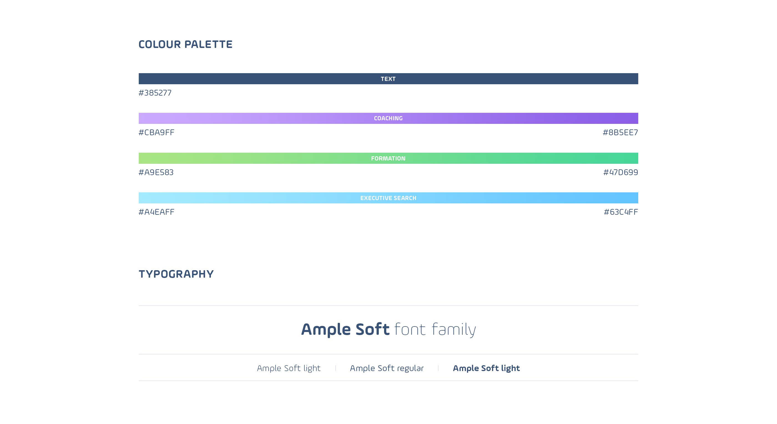Click the #A9E583 hex value
Screen dimensions: 777x424
[x=156, y=172]
